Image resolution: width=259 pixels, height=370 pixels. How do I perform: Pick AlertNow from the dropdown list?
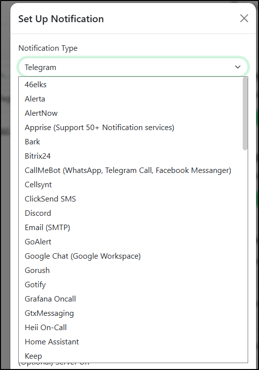[x=130, y=113]
